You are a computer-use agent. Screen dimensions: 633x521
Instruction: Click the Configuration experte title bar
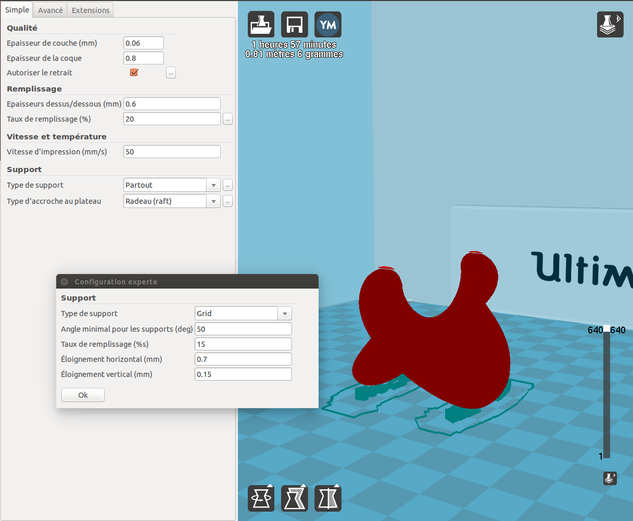click(187, 281)
